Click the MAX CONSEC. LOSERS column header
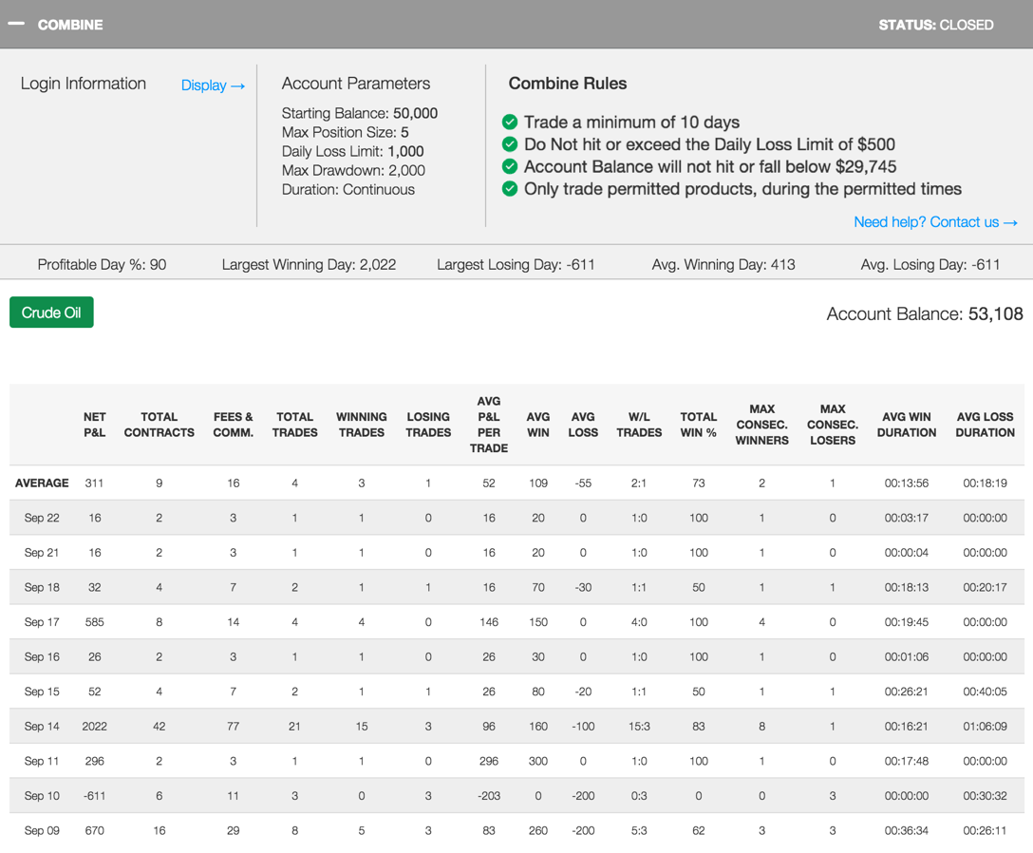Screen dimensions: 1033x853 click(832, 425)
